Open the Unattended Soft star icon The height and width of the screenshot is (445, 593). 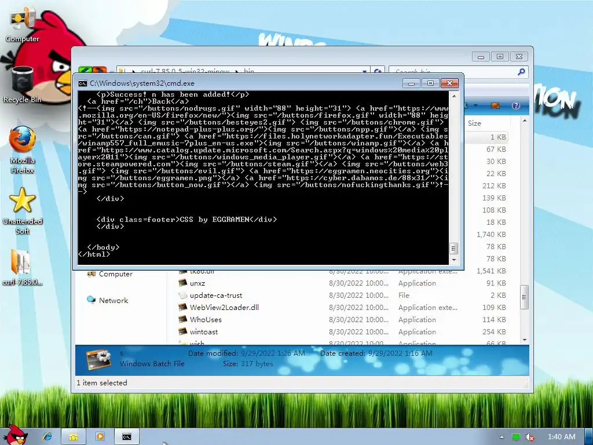pyautogui.click(x=23, y=211)
